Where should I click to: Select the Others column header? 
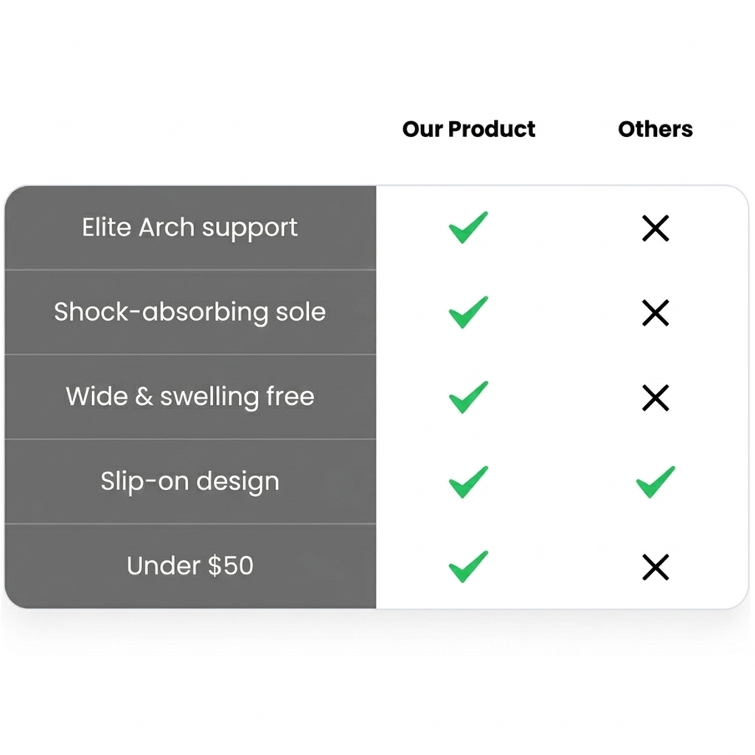pyautogui.click(x=655, y=129)
